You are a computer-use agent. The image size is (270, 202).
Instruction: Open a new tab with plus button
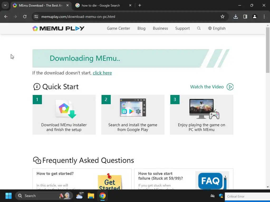(140, 5)
